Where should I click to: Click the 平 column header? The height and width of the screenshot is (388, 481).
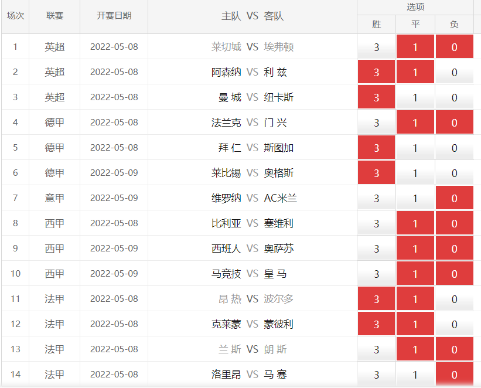[415, 24]
